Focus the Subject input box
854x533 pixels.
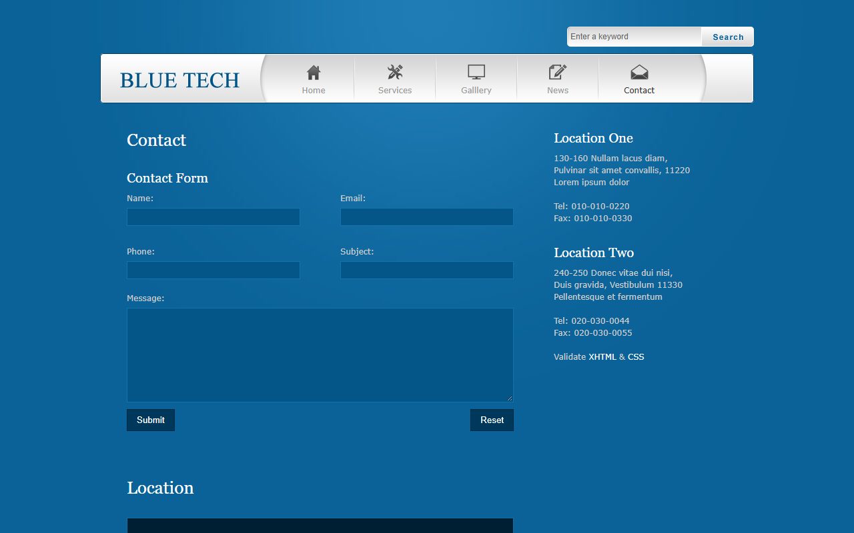(427, 270)
